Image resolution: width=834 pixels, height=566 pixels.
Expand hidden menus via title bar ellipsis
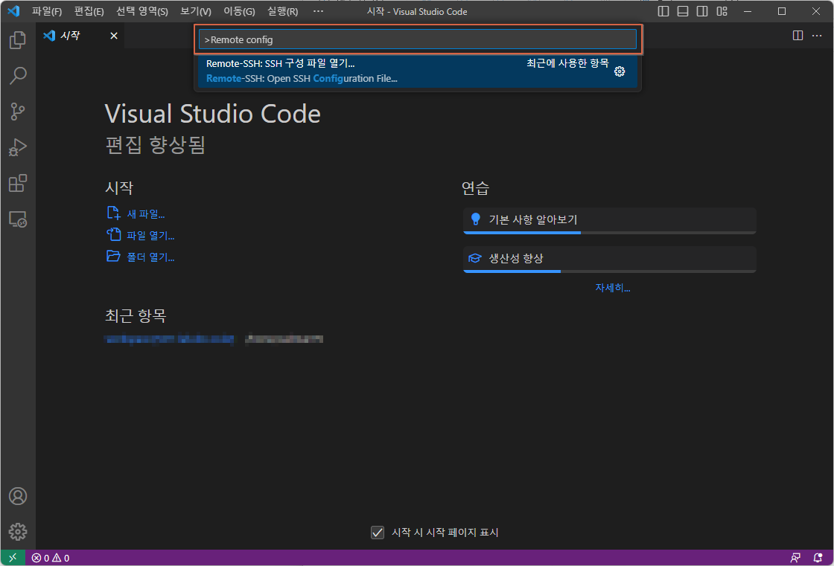click(x=318, y=11)
